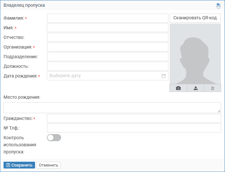The height and width of the screenshot is (172, 225).
Task: Delete the photo with the trash icon
Action: [x=212, y=88]
